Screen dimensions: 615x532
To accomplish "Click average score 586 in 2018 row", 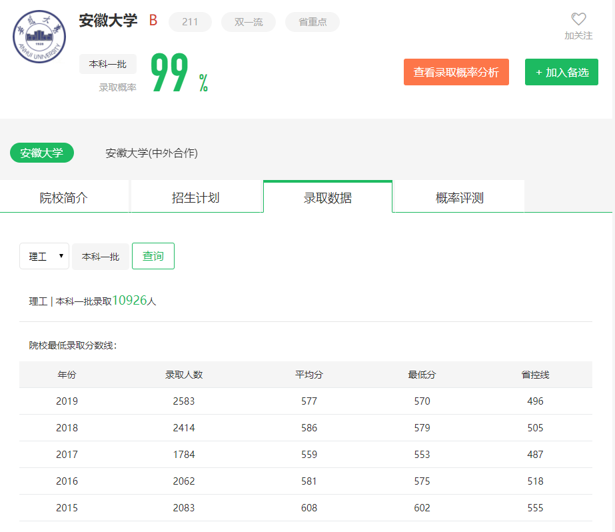I will coord(309,427).
